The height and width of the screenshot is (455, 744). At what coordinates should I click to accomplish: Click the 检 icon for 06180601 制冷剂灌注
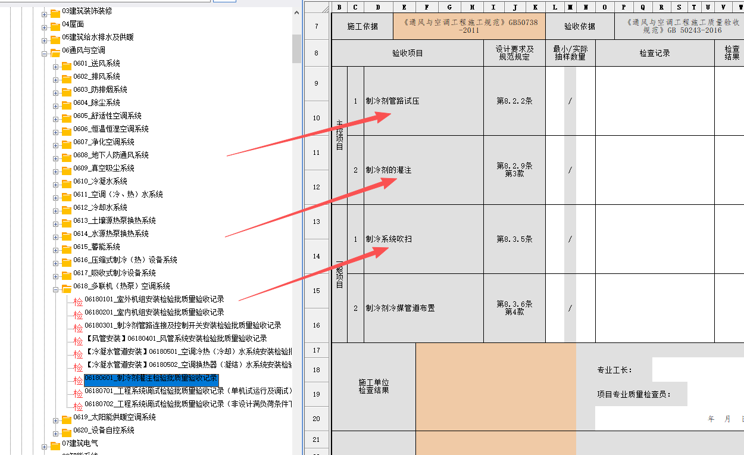click(78, 381)
